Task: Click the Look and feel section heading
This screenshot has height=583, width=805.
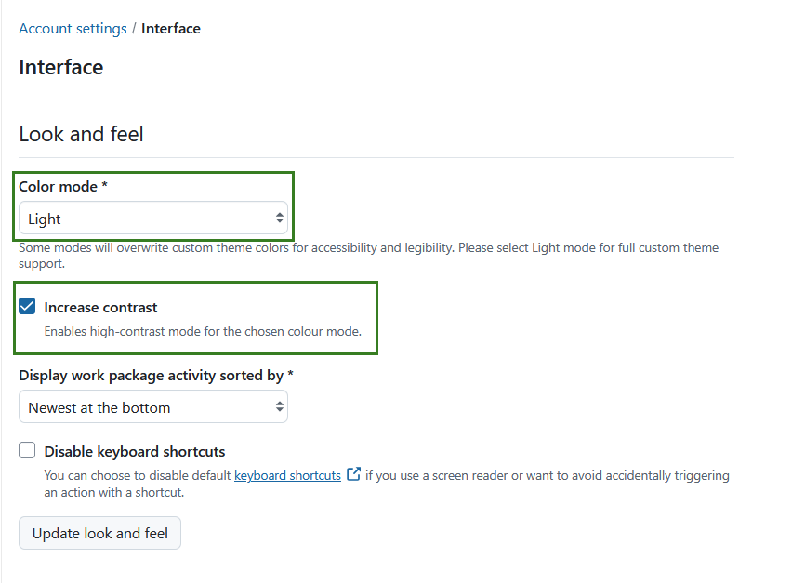Action: pyautogui.click(x=81, y=134)
